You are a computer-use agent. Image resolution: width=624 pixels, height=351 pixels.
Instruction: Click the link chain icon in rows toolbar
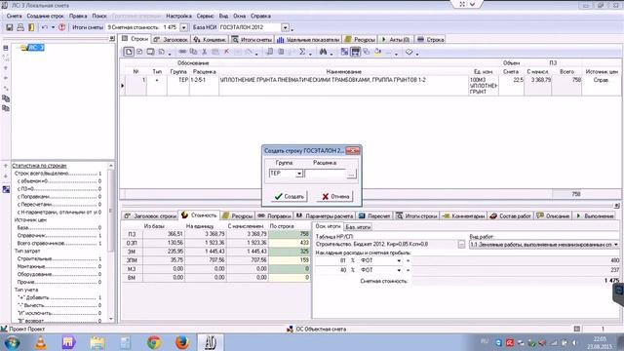(x=182, y=52)
